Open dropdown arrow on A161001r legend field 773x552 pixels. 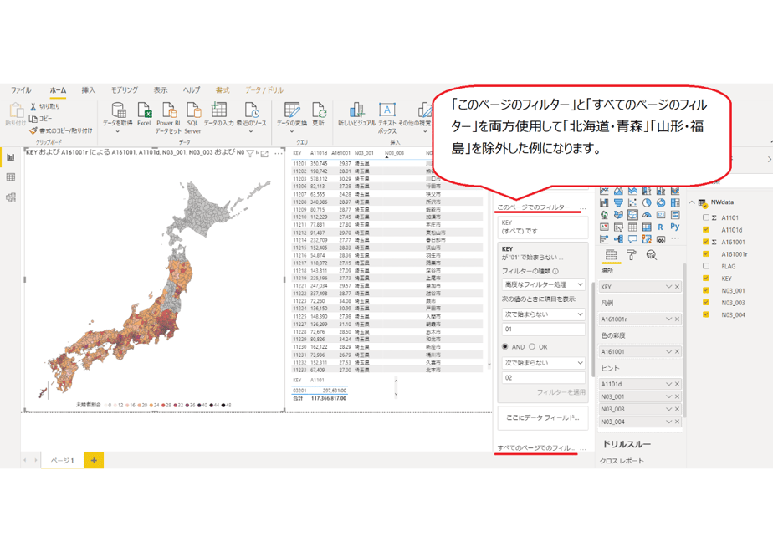668,319
